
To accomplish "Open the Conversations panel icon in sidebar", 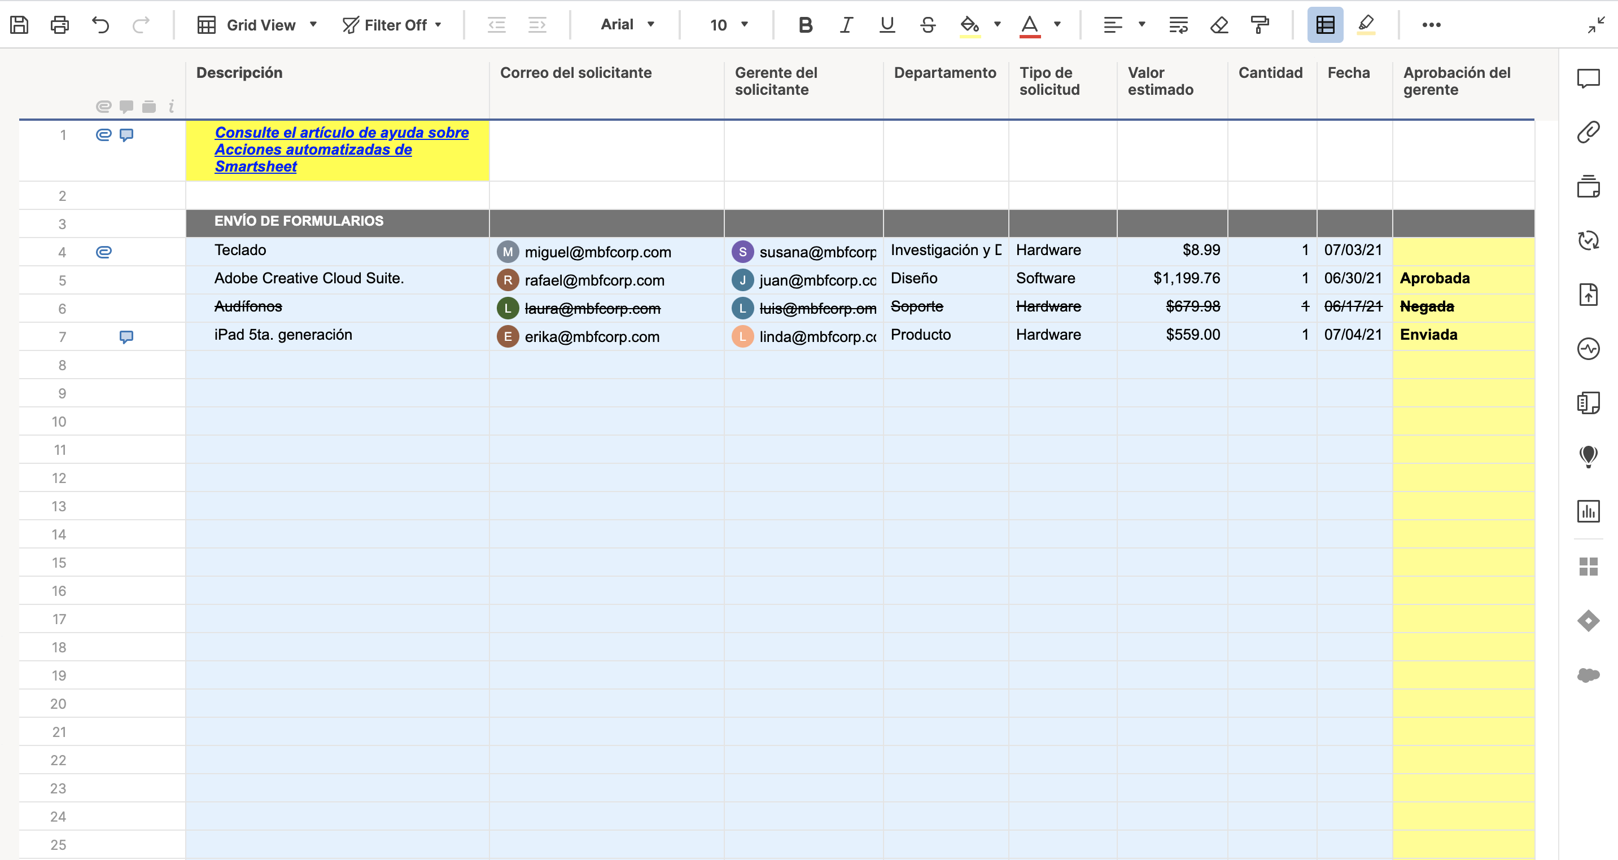I will click(x=1588, y=78).
